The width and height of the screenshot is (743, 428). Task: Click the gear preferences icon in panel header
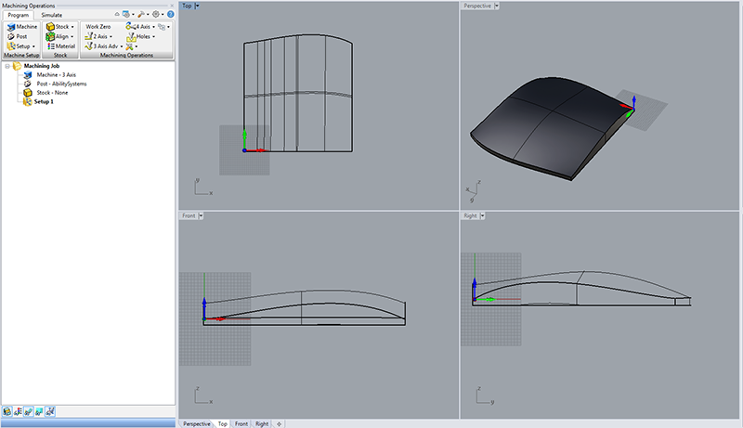coord(155,14)
